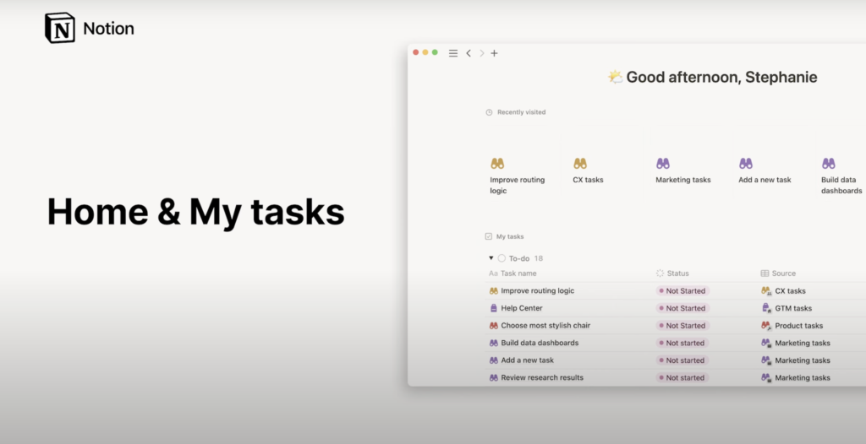Click the My tasks checkbox icon
This screenshot has height=444, width=866.
(x=489, y=237)
